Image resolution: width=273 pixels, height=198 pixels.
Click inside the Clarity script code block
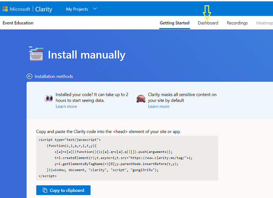[x=127, y=158]
